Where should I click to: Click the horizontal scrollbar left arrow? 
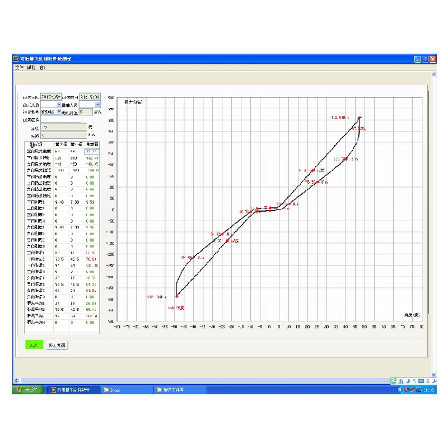(17, 380)
